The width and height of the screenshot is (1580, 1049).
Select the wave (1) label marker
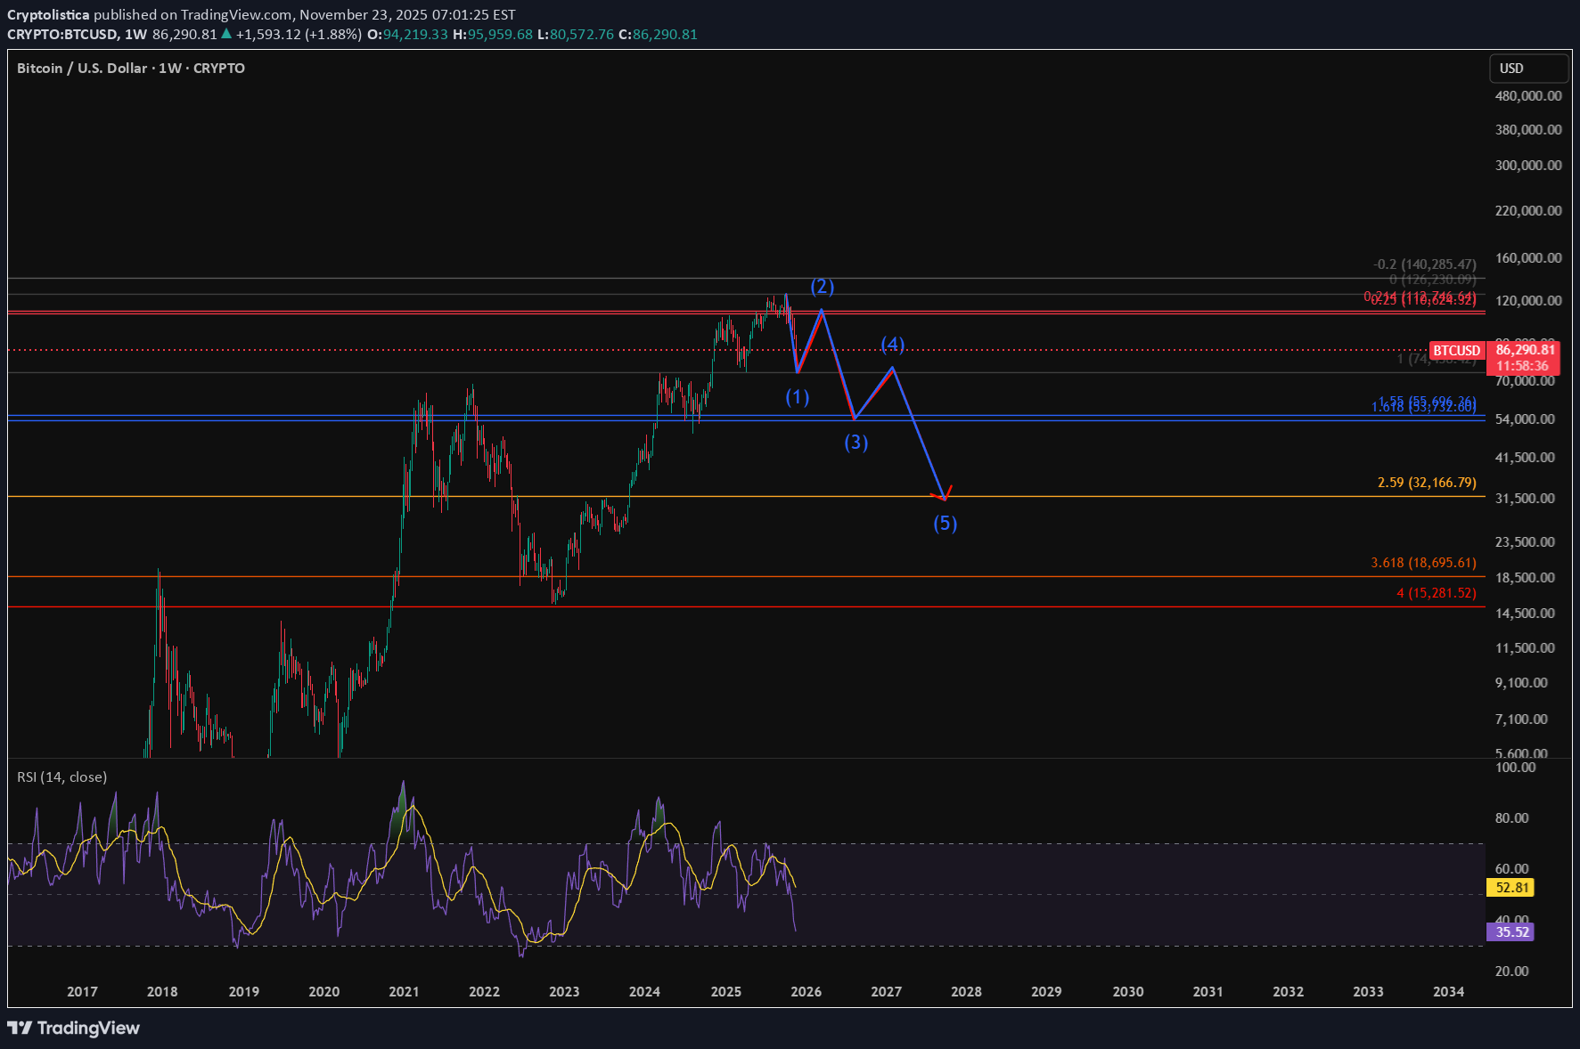797,397
